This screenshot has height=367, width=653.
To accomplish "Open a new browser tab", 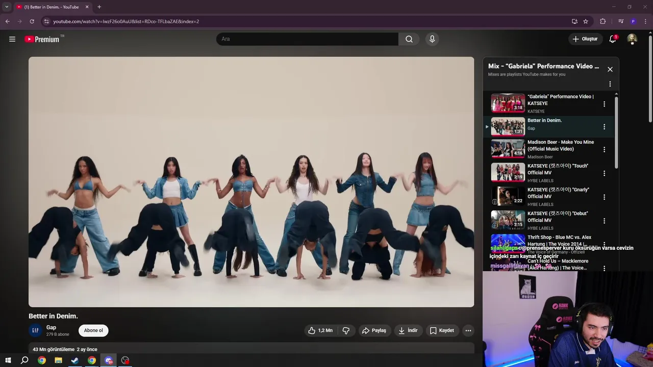I will pyautogui.click(x=99, y=7).
